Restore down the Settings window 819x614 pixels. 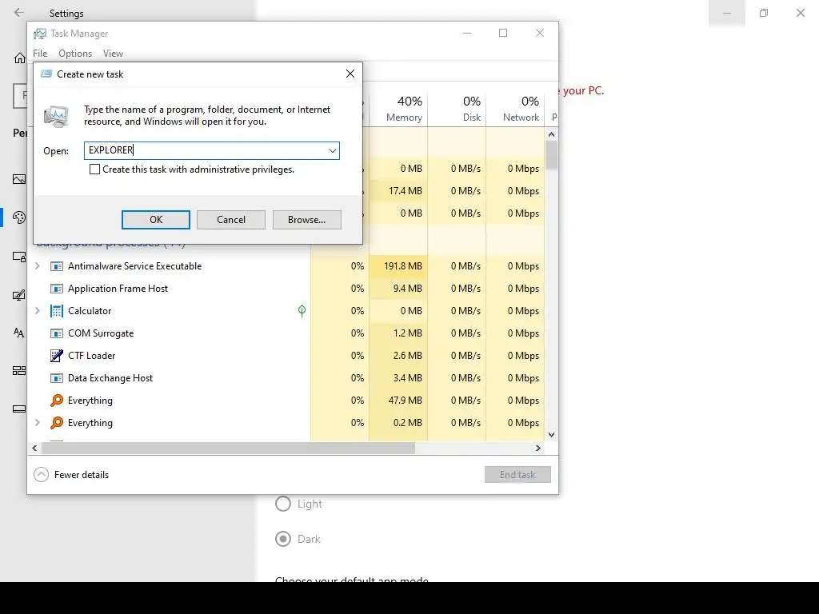click(x=764, y=13)
